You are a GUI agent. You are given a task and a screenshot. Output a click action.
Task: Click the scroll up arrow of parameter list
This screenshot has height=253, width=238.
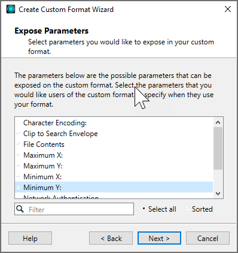[218, 122]
